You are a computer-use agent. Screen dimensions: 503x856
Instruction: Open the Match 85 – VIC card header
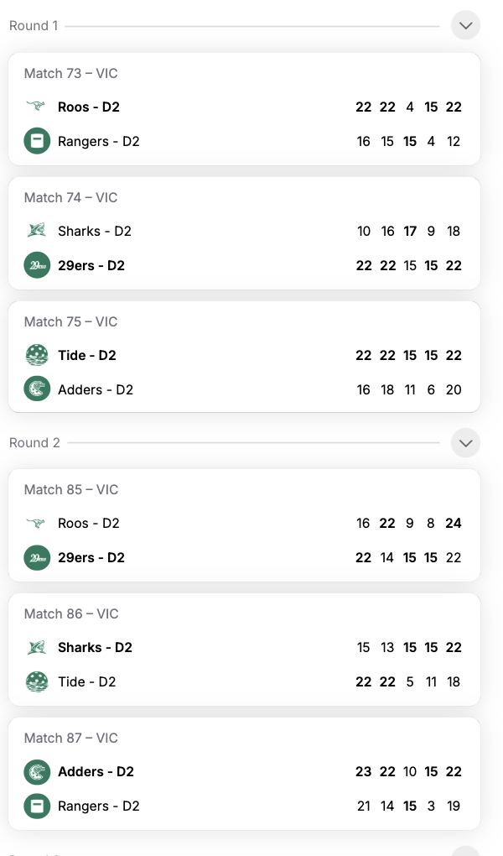pos(71,490)
